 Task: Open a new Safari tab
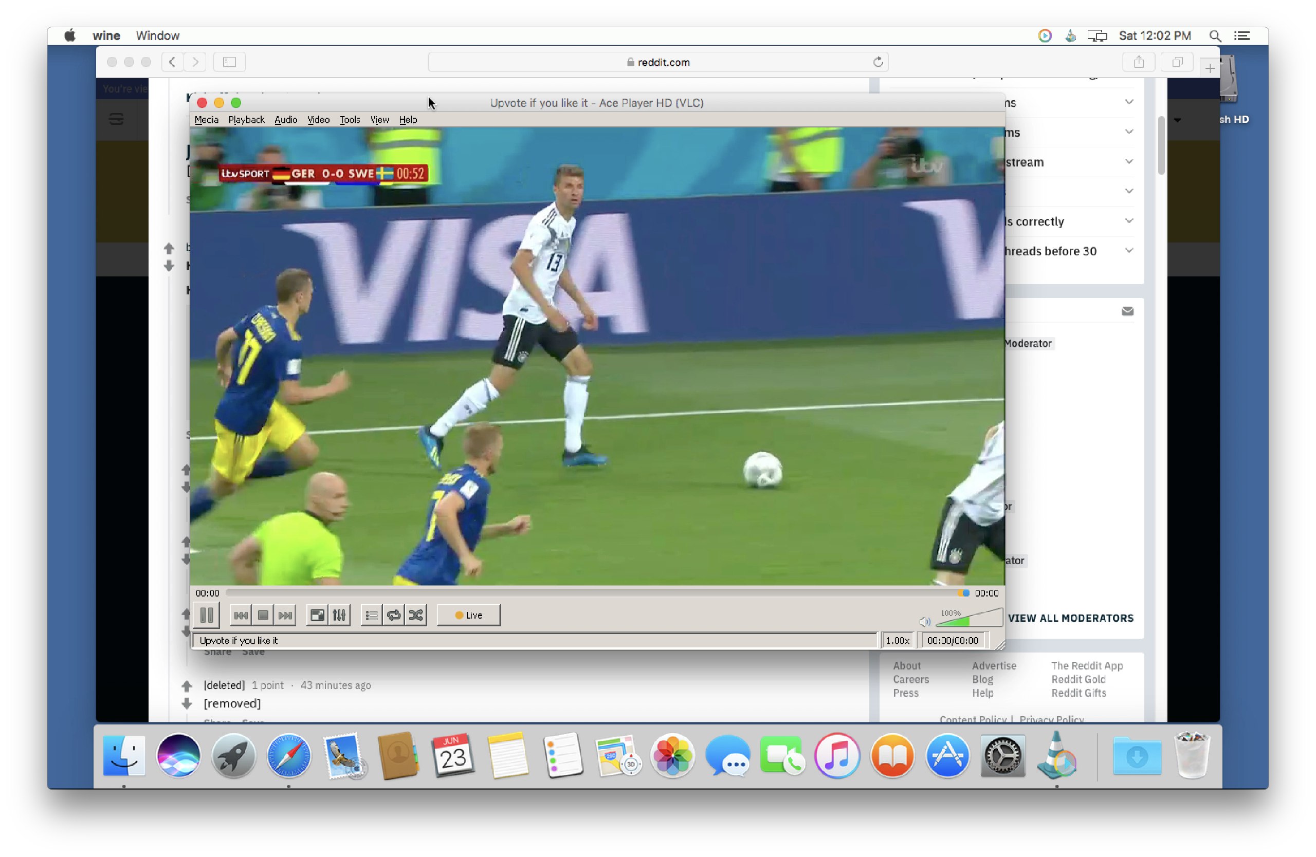click(x=1210, y=68)
